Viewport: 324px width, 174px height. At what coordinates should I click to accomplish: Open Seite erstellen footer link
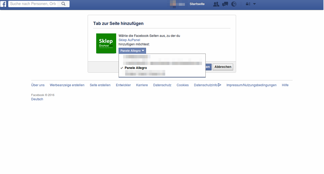tap(100, 85)
